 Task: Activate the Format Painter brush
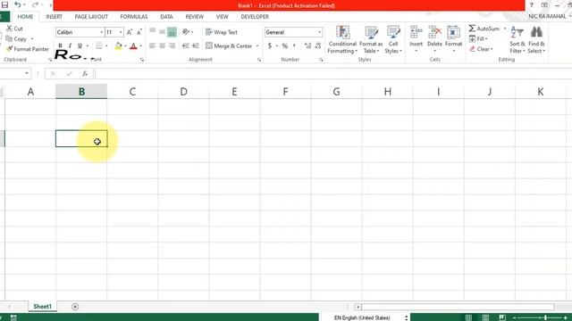point(9,49)
